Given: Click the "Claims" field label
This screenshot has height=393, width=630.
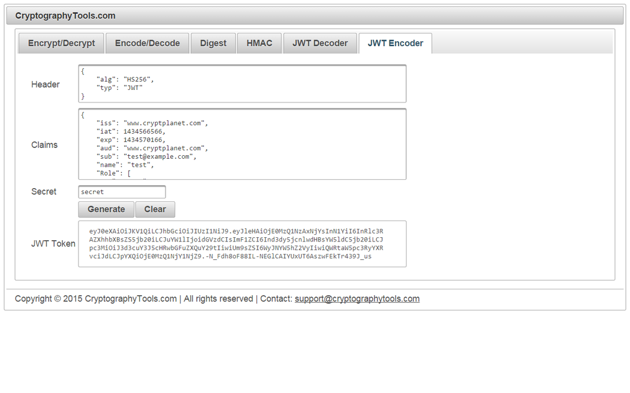Looking at the screenshot, I should 44,144.
